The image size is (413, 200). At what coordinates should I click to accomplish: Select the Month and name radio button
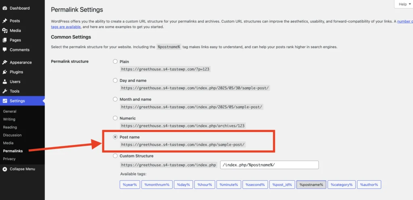115,99
